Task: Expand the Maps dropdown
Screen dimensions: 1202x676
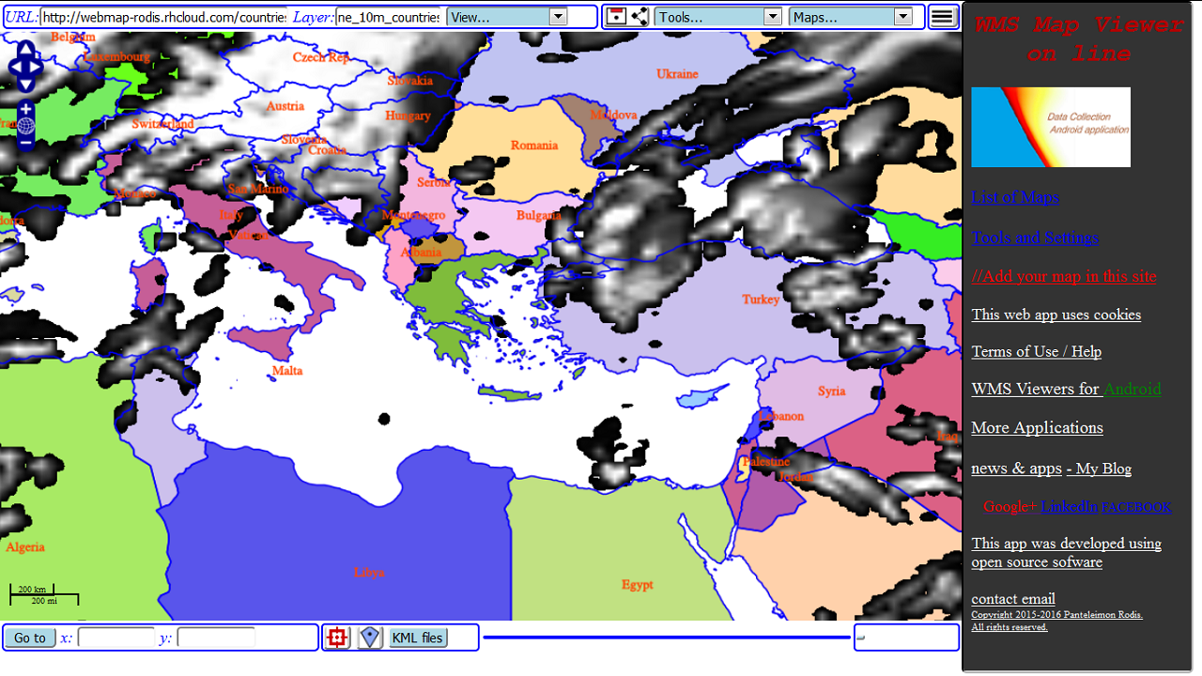Action: pyautogui.click(x=904, y=16)
